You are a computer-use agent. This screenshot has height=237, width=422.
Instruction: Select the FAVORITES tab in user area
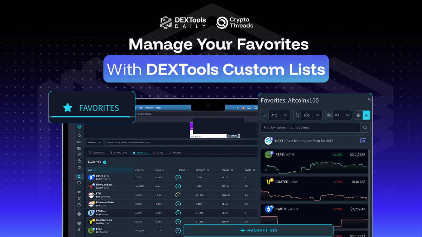tap(140, 153)
